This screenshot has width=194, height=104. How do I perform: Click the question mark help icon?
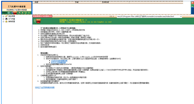click(29, 13)
